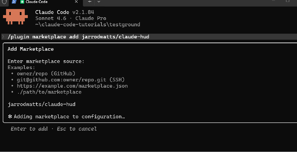
Task: Expand the new tab profile dropdown
Action: click(99, 2)
